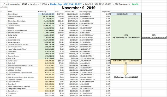Select the Maker Maker name cell

(x=13, y=61)
